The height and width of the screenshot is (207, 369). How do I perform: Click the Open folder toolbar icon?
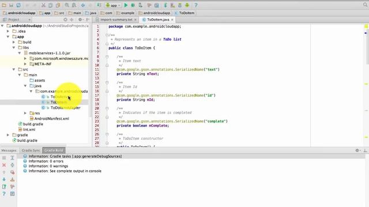coord(4,5)
